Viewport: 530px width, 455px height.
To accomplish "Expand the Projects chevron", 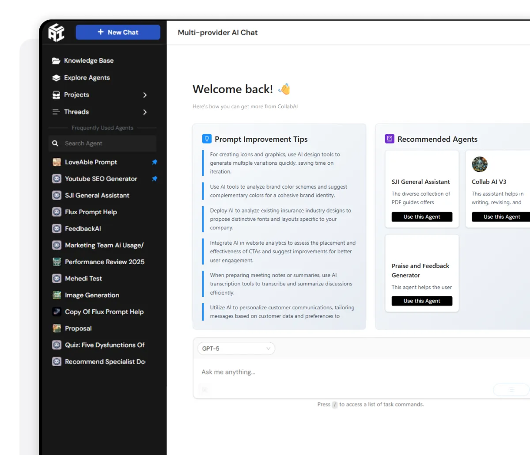I will pos(145,95).
